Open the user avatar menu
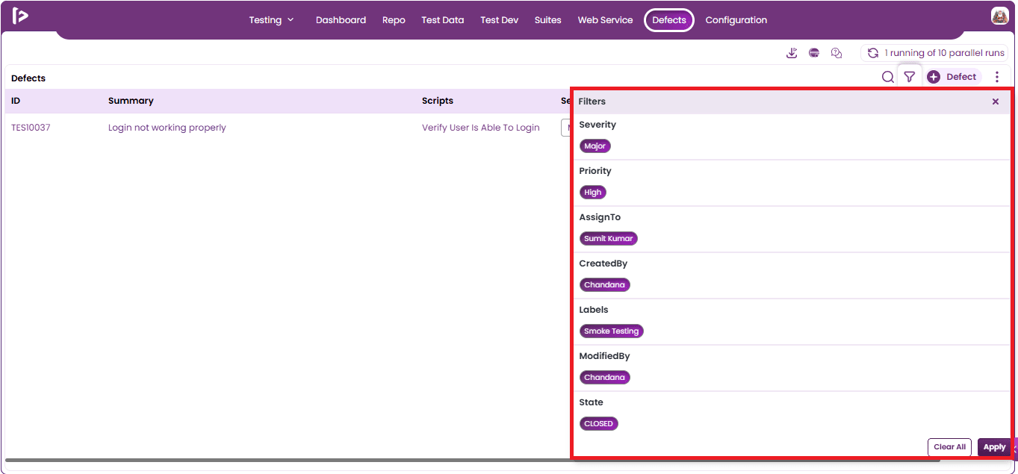The image size is (1018, 474). pos(999,16)
